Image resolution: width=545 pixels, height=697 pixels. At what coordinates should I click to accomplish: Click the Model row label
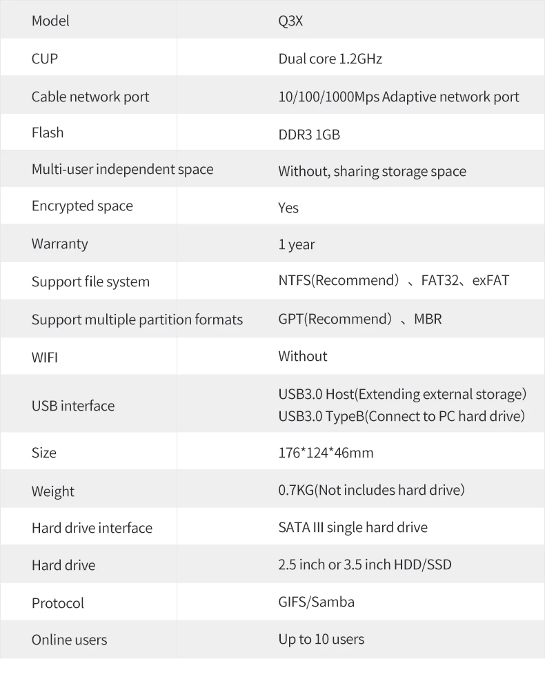click(50, 21)
